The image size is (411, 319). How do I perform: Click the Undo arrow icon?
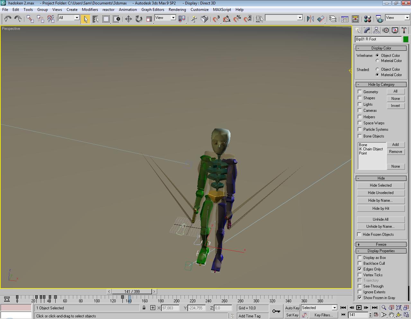(x=8, y=19)
